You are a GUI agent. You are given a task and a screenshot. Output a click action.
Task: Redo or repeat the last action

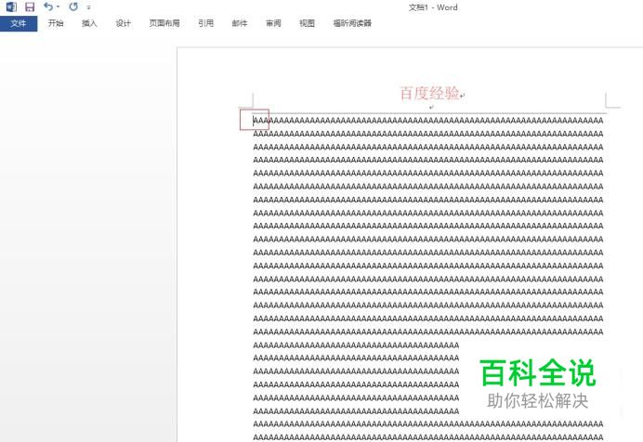73,6
